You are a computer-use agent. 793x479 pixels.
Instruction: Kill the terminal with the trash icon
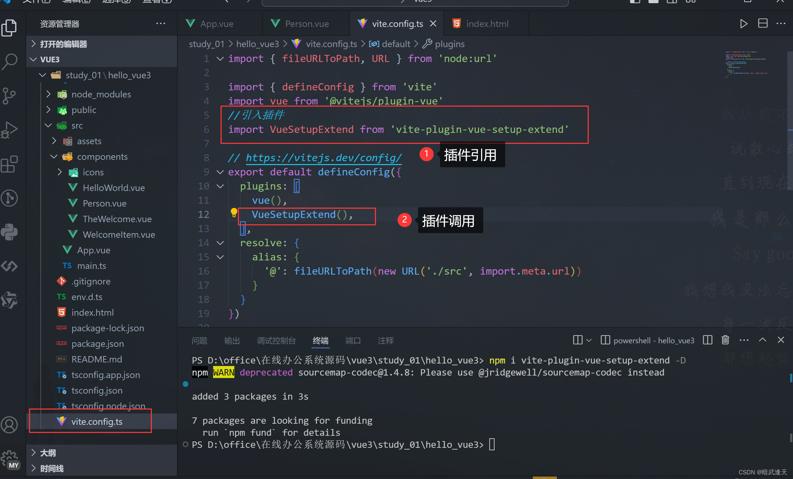[x=725, y=340]
